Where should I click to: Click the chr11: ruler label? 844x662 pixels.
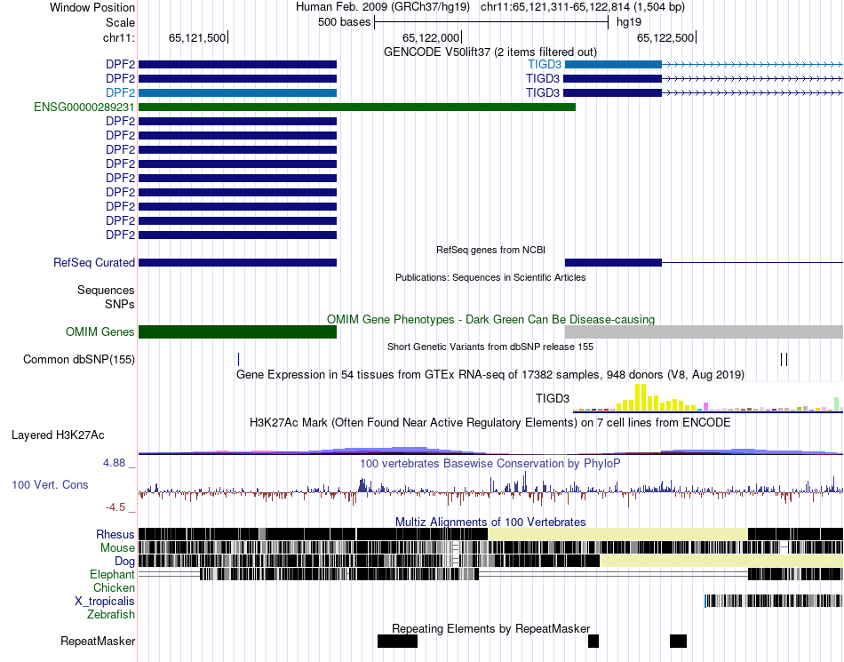119,37
